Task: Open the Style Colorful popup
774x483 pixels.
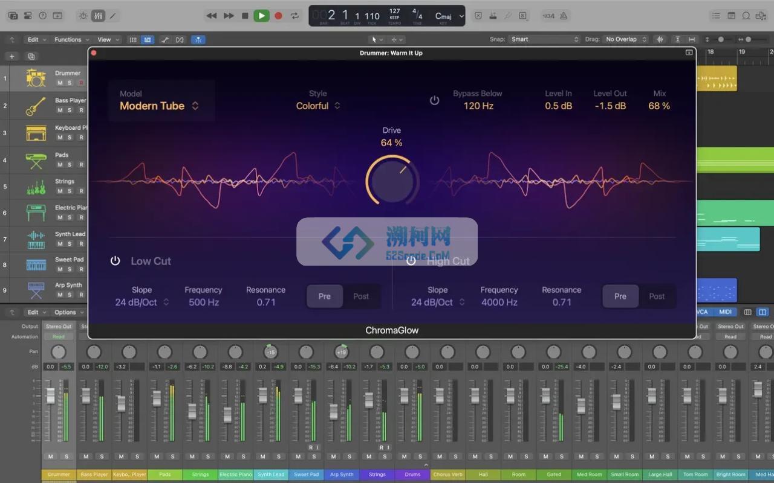Action: (x=318, y=106)
